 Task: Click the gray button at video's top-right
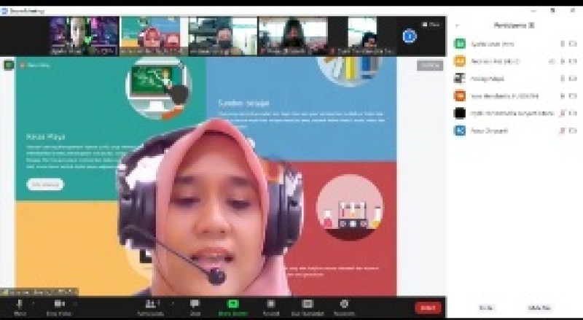click(430, 66)
